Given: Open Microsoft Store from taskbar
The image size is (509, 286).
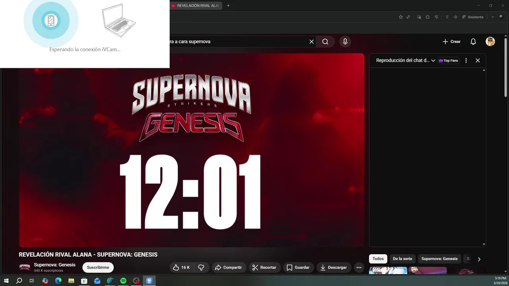Looking at the screenshot, I should point(84,281).
